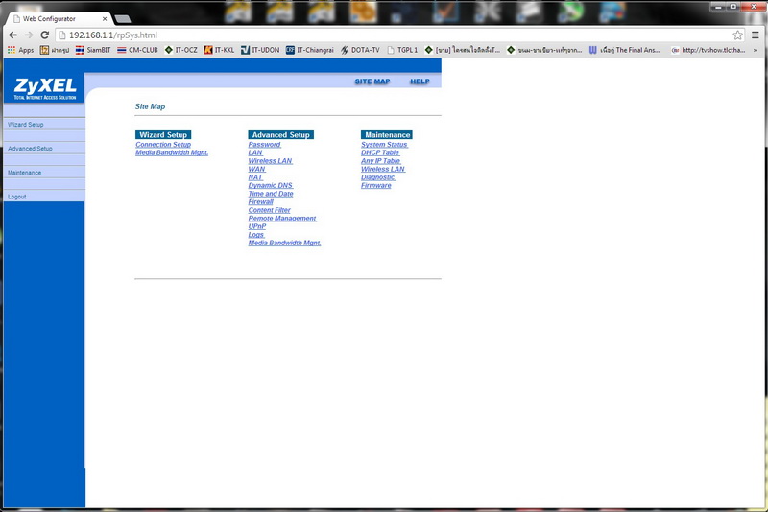Open the Firewall link
The image size is (768, 512).
coord(260,201)
